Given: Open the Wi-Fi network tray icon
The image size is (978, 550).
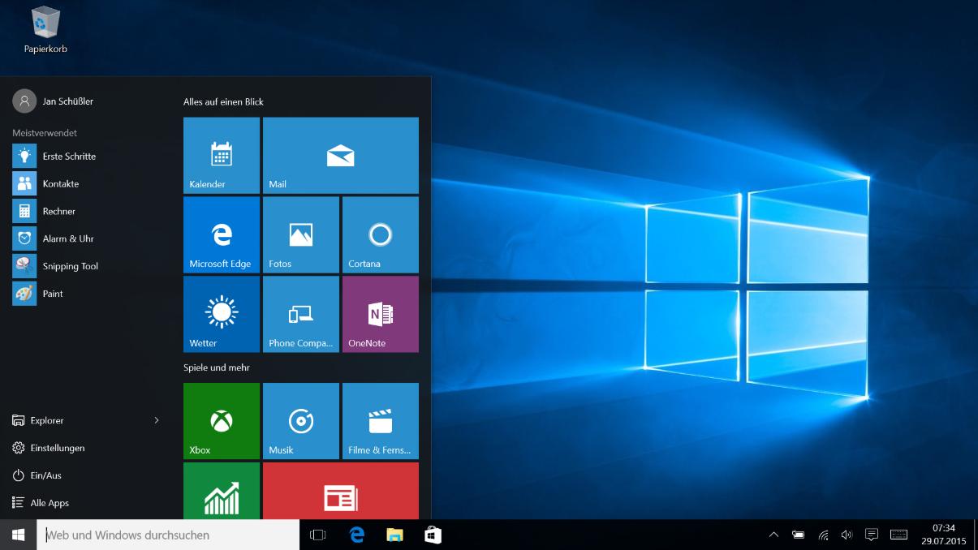Looking at the screenshot, I should click(823, 535).
